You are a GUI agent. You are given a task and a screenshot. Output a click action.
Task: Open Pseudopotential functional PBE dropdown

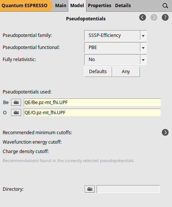tap(115, 48)
